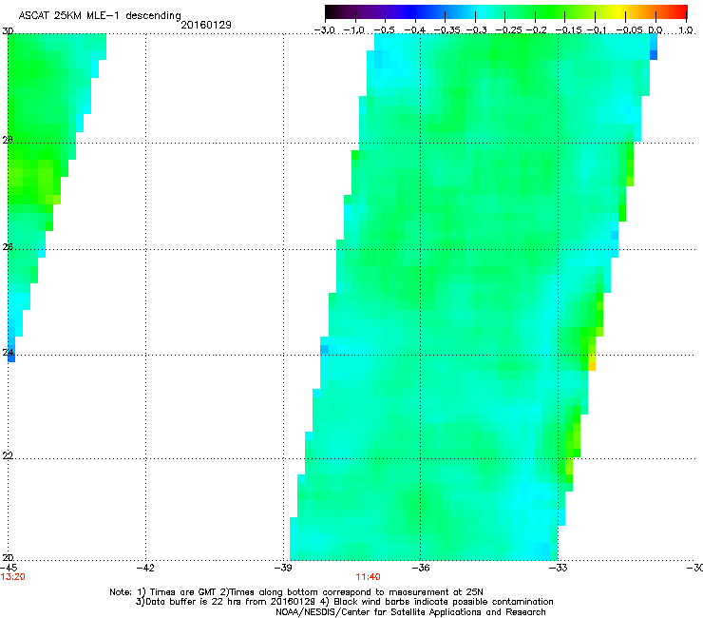
Task: Click the longitude axis label '-42'
Action: pos(145,568)
